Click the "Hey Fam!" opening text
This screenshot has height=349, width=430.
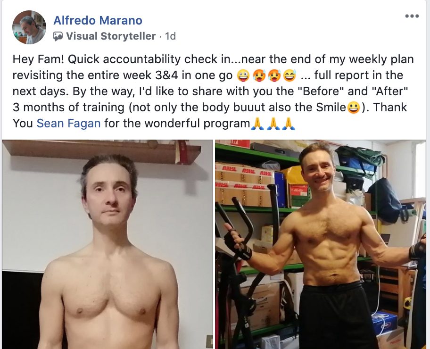pos(38,59)
